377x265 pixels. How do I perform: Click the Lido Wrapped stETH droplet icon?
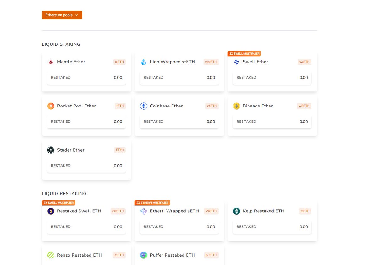point(144,62)
